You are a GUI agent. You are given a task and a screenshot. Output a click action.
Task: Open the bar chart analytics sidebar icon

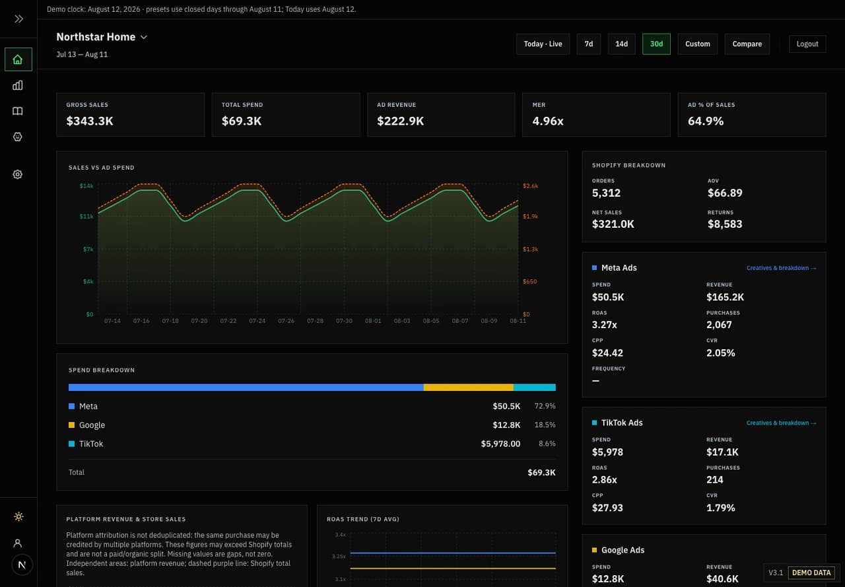18,85
